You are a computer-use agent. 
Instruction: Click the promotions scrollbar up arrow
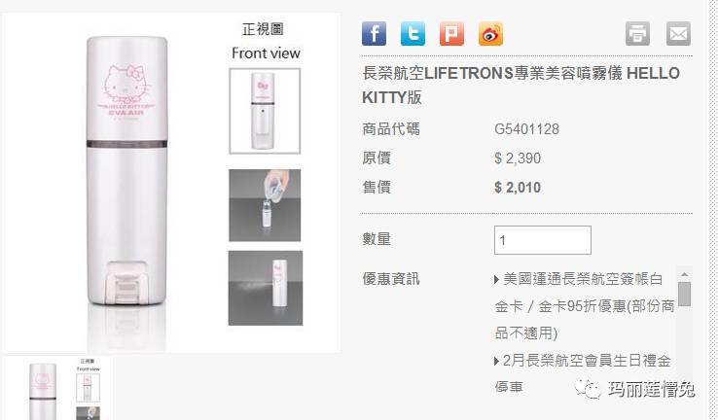[684, 274]
